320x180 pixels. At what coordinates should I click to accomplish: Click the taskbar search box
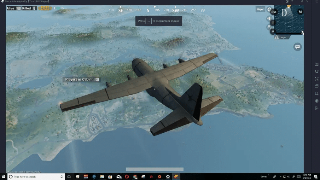(36, 177)
